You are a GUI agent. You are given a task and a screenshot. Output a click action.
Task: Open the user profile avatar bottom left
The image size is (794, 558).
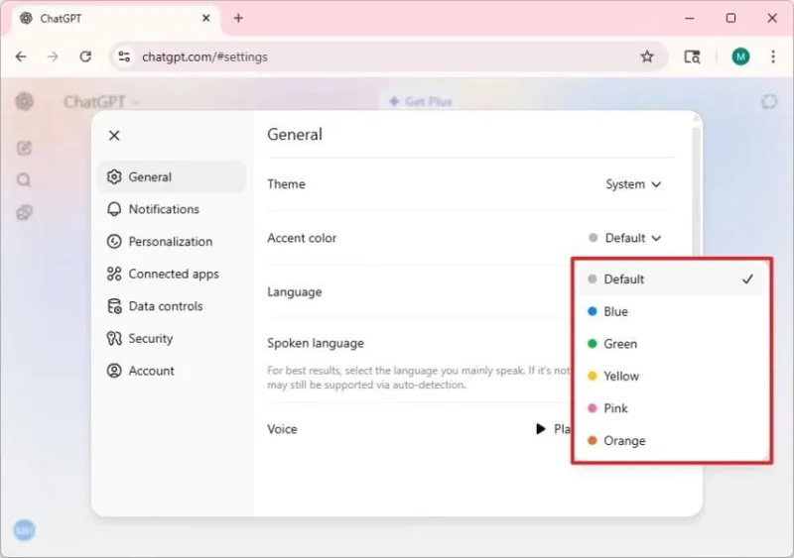pos(24,530)
